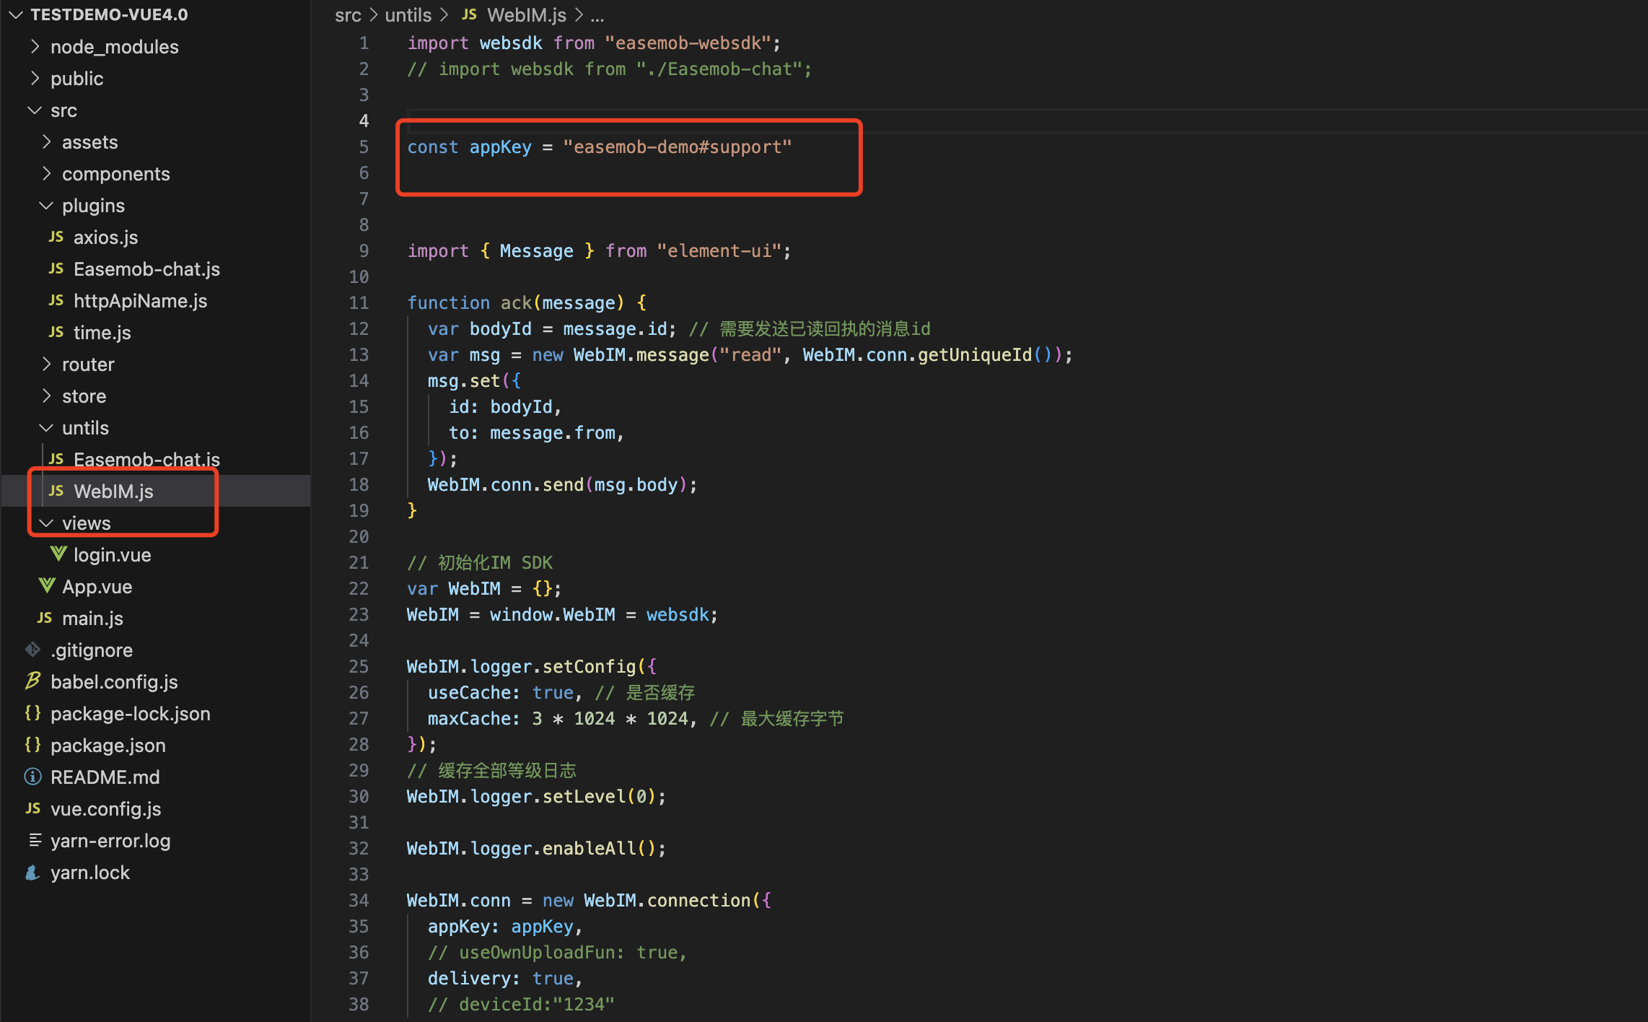This screenshot has width=1648, height=1022.
Task: Click getUniqueId on line 13
Action: [975, 355]
